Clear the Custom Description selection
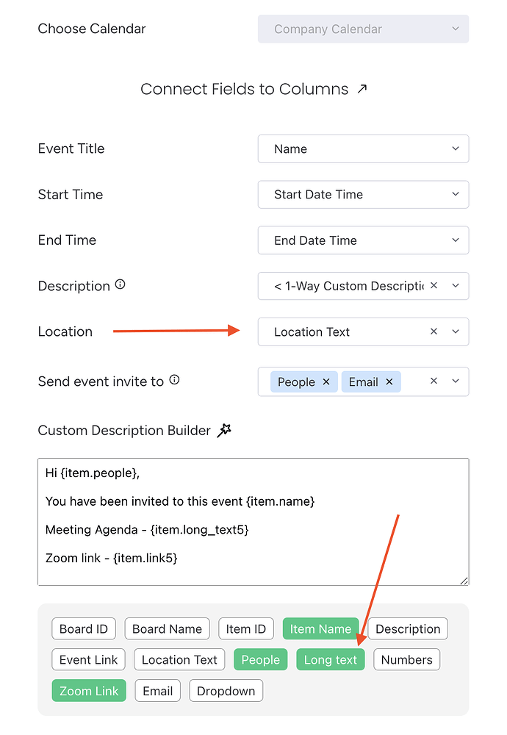The image size is (507, 735). click(x=434, y=286)
